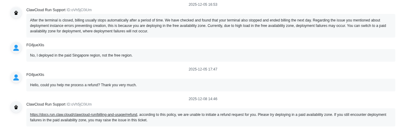
Task: Click the ID:oVh5jC0iUm label above the refund policy reply
Action: tap(79, 104)
